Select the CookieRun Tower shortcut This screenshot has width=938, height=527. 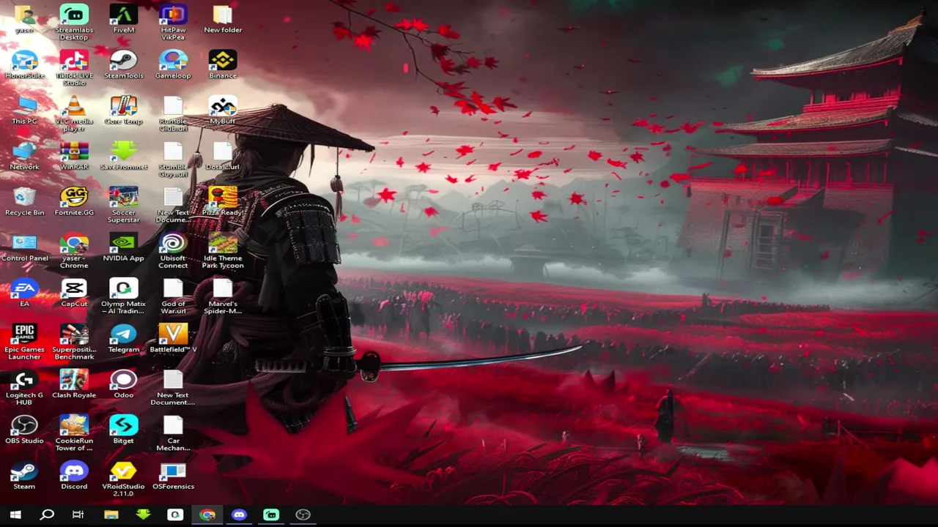point(74,433)
